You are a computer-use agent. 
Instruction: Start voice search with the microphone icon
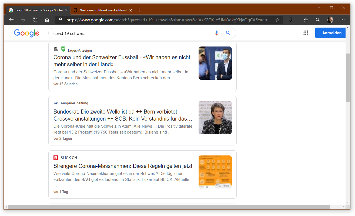click(216, 33)
